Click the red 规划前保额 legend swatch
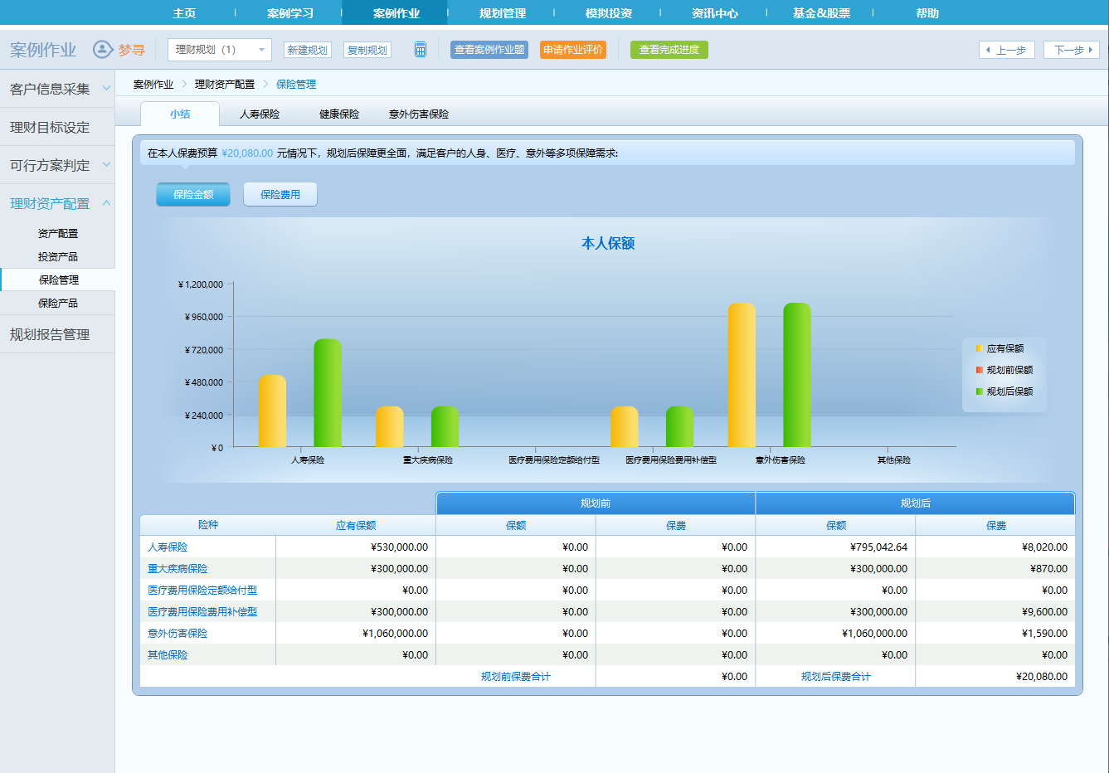This screenshot has height=773, width=1109. coord(980,370)
